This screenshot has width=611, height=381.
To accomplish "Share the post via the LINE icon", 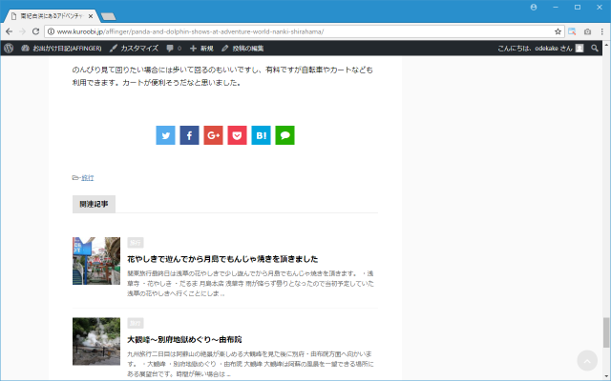I will (284, 135).
